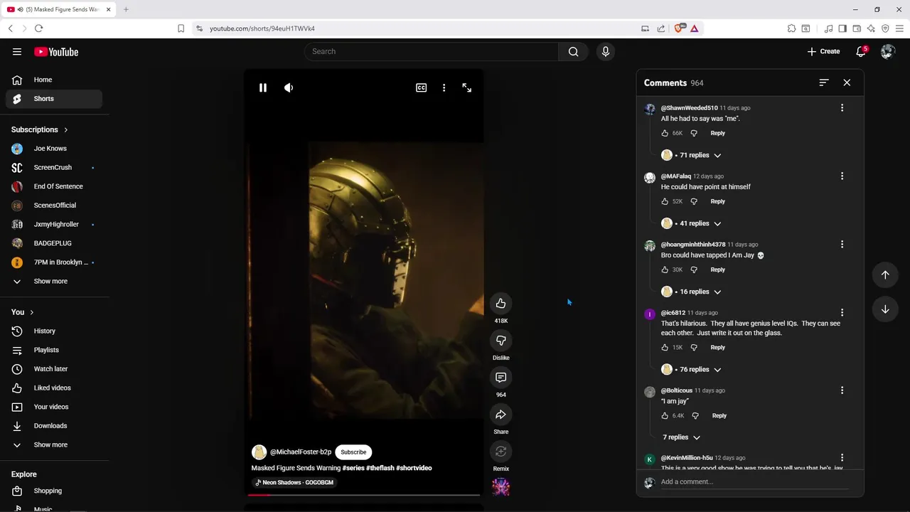910x512 pixels.
Task: Reply to the @ShawnWeeded510 comment
Action: point(718,133)
